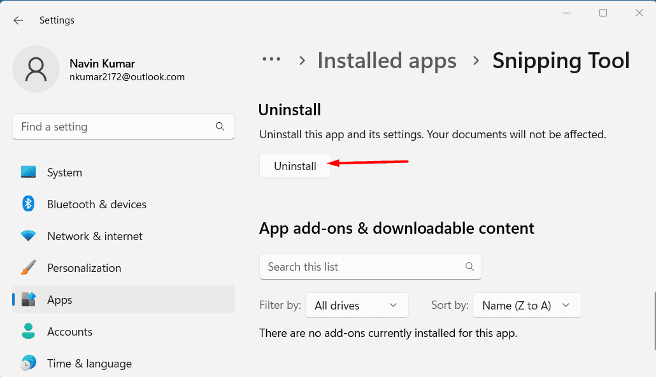
Task: Open the All drives filter dropdown
Action: pyautogui.click(x=357, y=306)
